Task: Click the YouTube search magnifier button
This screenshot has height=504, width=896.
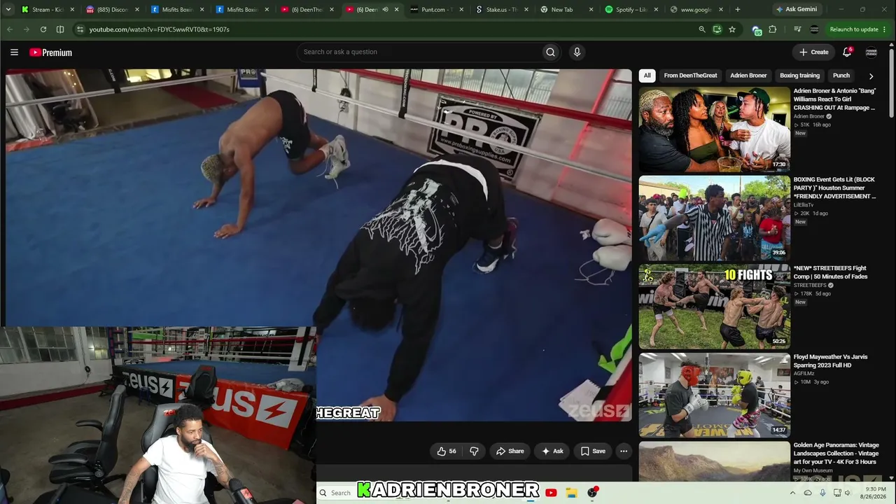Action: [551, 52]
